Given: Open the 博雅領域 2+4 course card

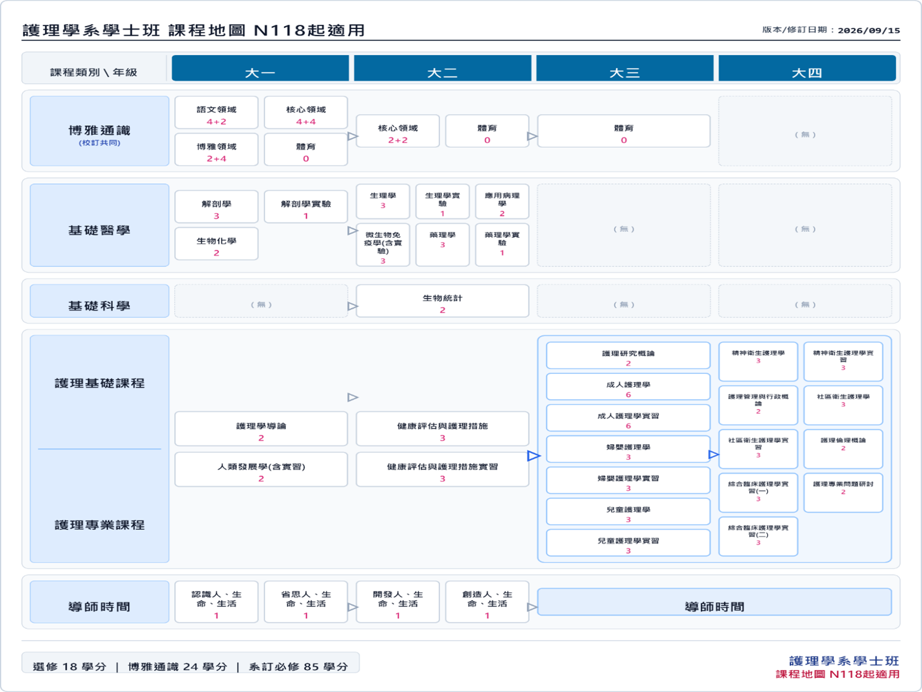Looking at the screenshot, I should point(217,150).
